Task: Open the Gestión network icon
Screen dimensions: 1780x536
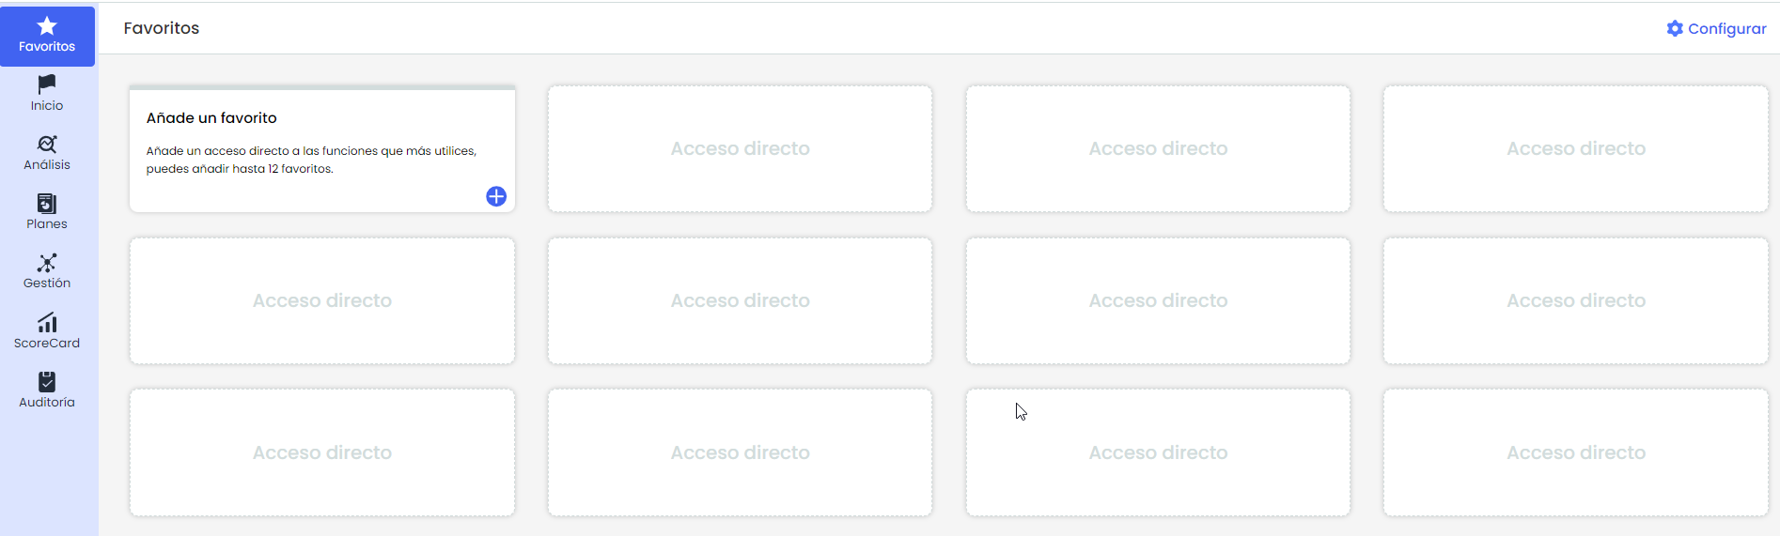Action: (47, 263)
